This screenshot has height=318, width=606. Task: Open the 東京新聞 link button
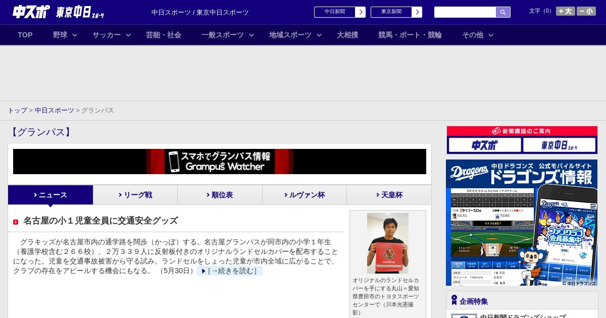click(391, 12)
